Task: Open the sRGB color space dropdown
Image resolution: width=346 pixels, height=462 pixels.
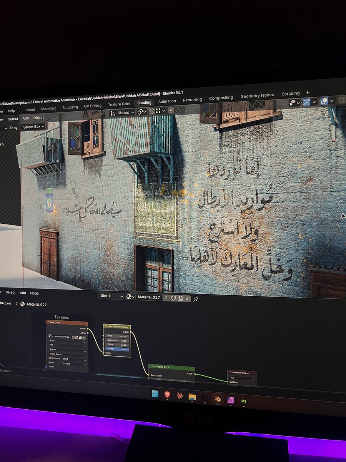Action: tap(74, 359)
